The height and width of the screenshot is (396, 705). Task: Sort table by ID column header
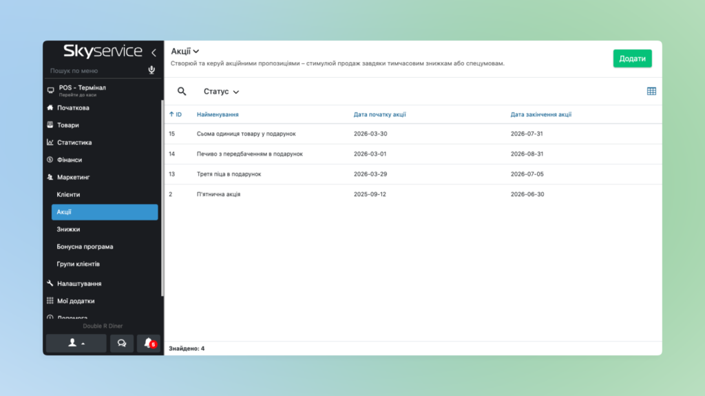pos(176,114)
